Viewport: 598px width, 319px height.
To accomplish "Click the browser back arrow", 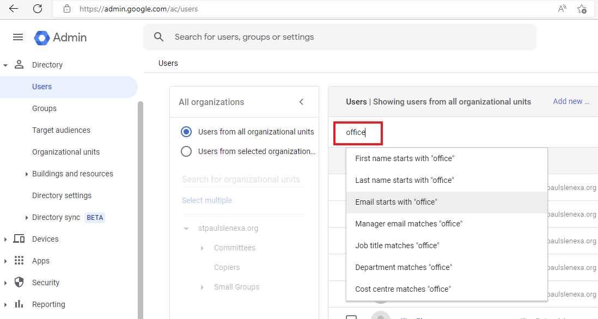I will coord(14,9).
